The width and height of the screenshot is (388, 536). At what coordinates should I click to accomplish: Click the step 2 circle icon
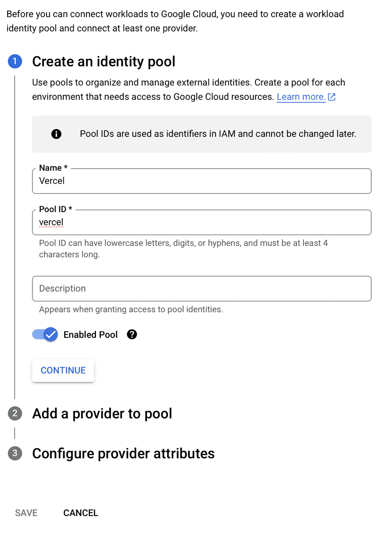tap(15, 414)
